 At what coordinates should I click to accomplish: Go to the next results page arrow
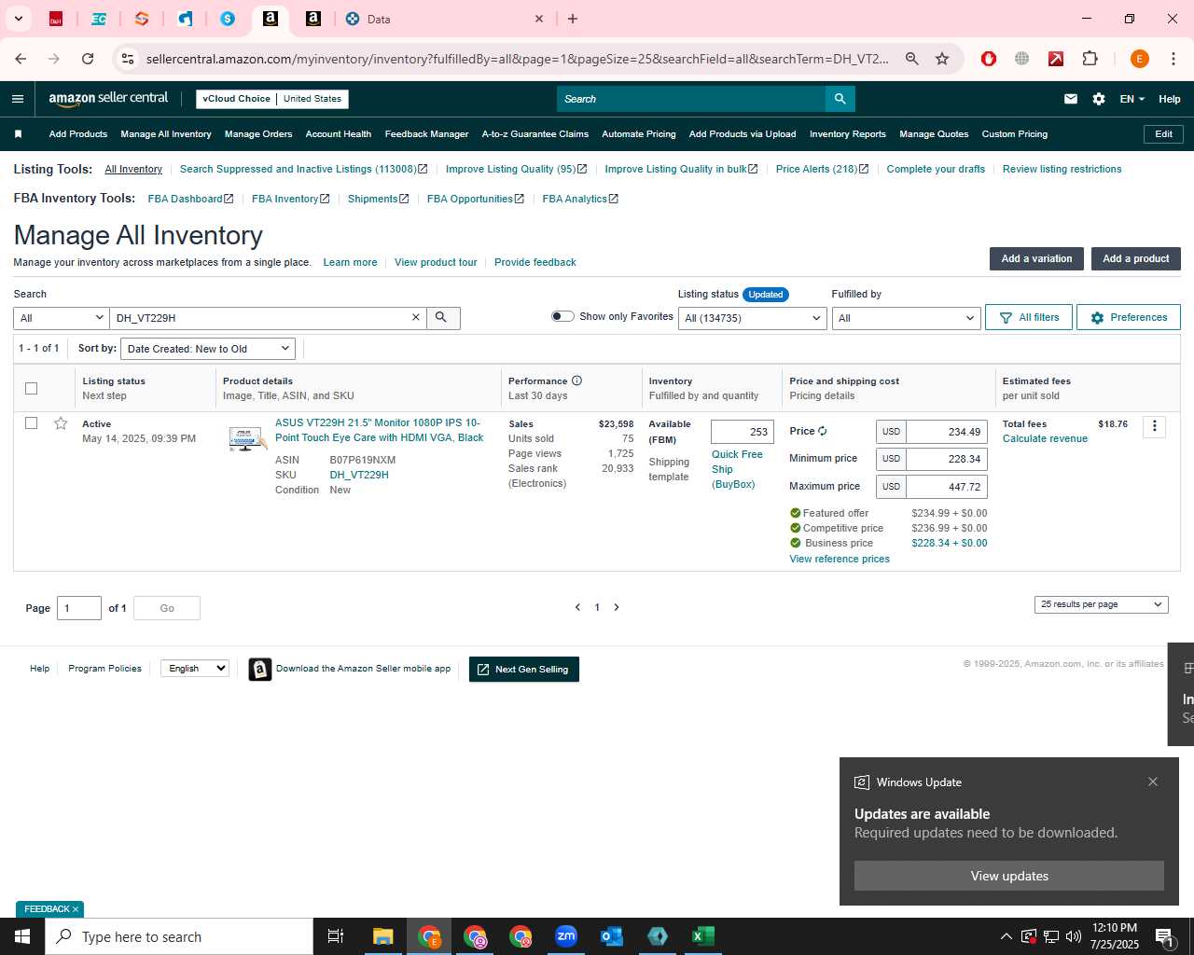[617, 607]
